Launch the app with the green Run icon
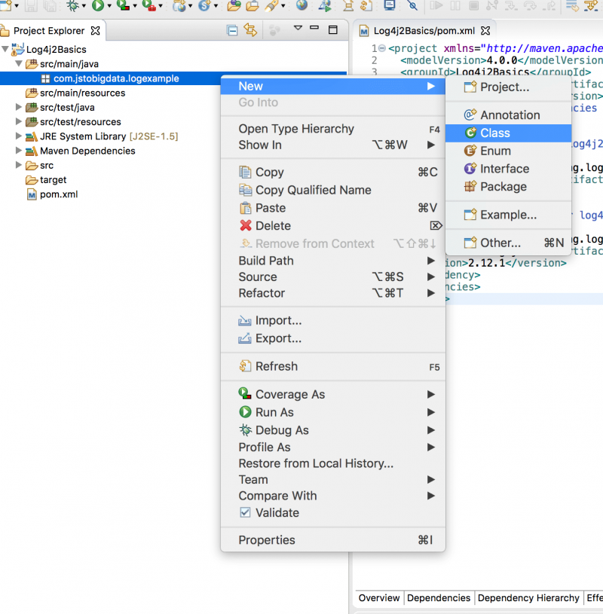Viewport: 603px width, 614px height. tap(99, 7)
